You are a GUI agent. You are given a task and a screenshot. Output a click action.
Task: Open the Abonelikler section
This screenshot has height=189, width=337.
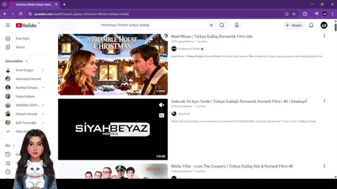pos(16,61)
